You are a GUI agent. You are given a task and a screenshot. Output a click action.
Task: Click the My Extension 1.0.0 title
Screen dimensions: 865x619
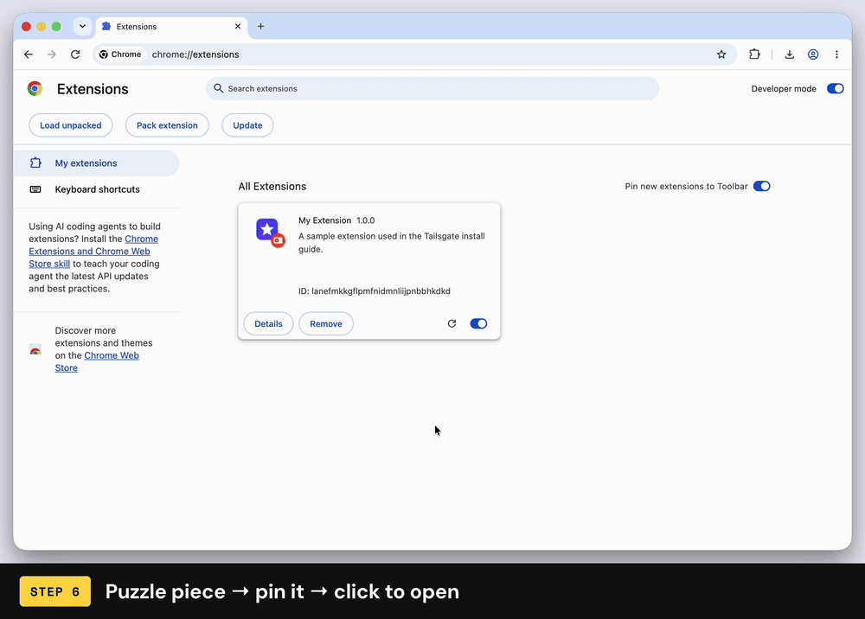336,220
